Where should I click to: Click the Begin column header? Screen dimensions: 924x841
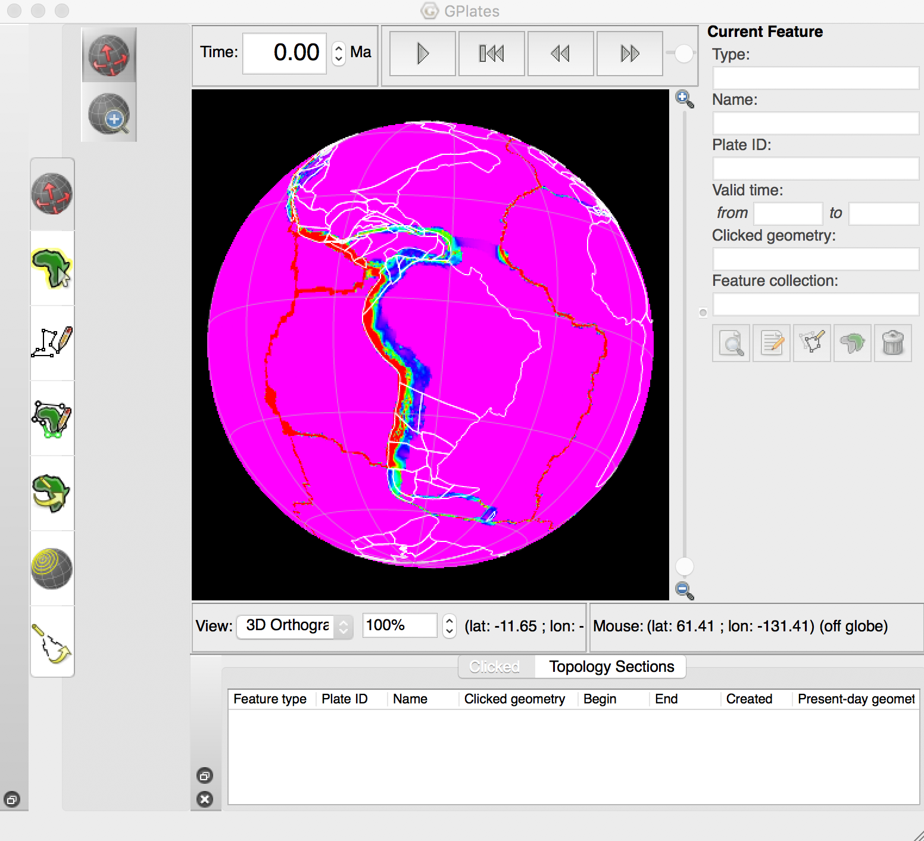[614, 699]
